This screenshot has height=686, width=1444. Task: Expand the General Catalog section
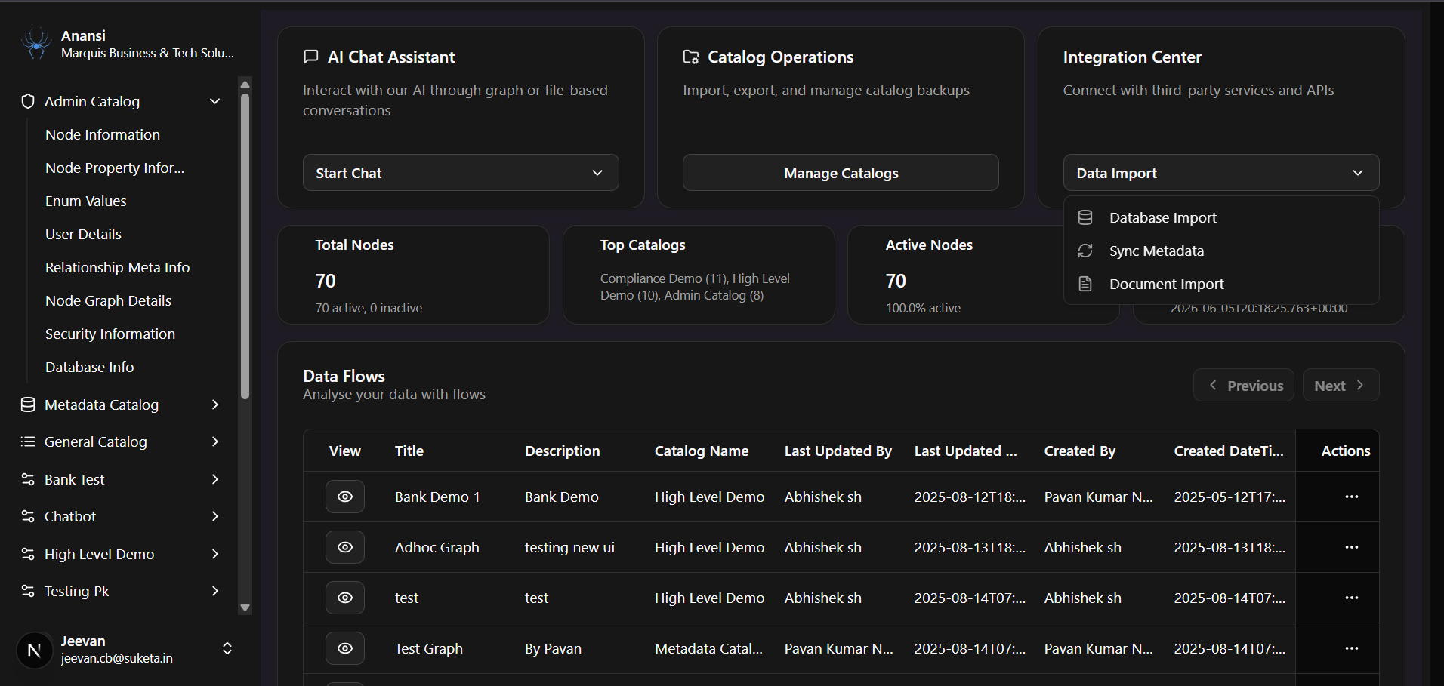[x=214, y=441]
